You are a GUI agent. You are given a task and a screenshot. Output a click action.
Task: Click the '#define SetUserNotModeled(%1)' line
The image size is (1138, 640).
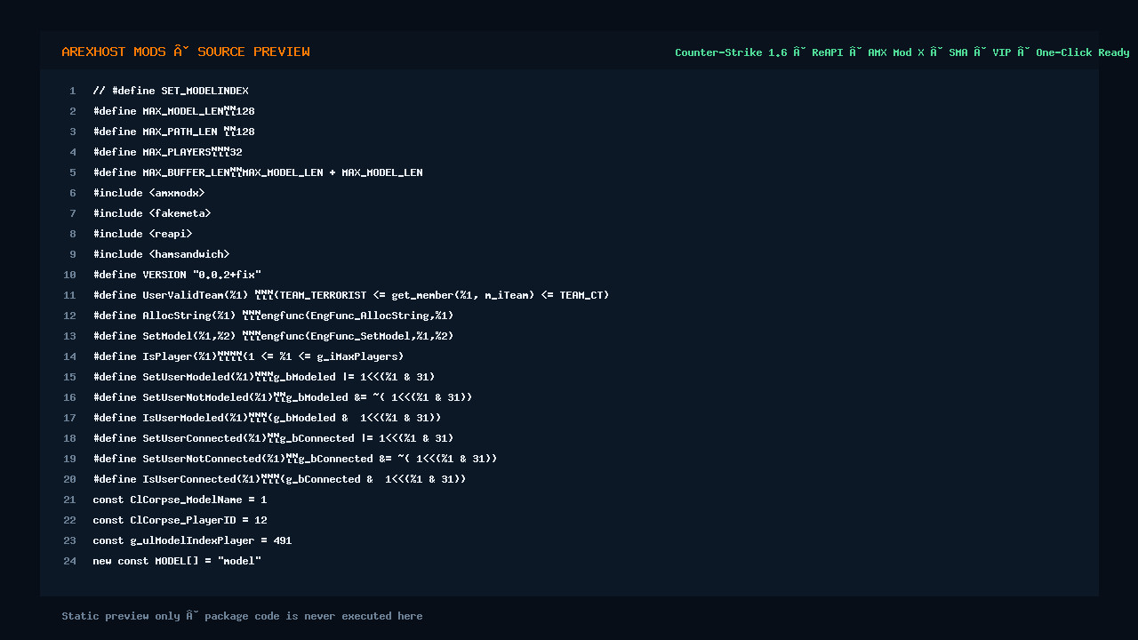pos(283,397)
